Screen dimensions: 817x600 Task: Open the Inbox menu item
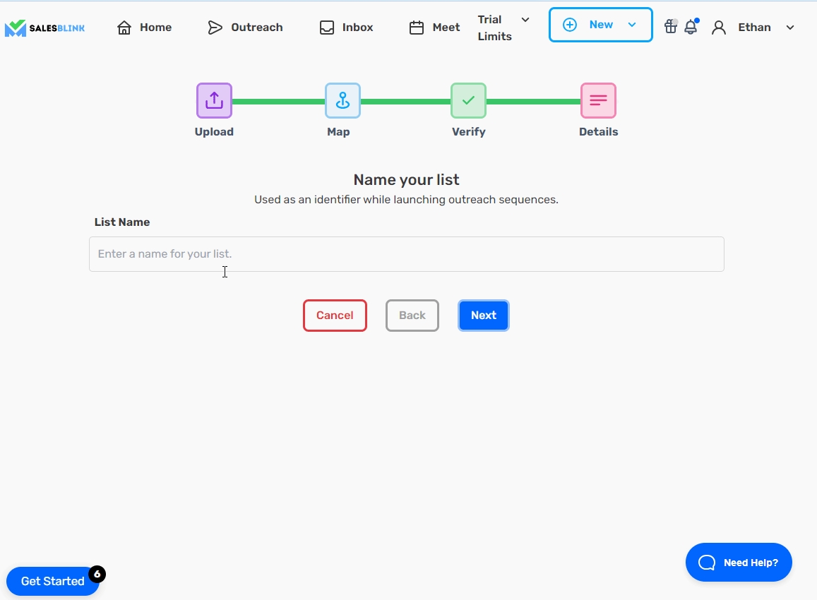coord(346,28)
